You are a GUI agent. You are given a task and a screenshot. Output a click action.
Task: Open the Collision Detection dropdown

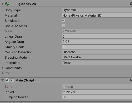tap(97, 52)
